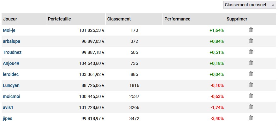Open Luncyan player link
The height and width of the screenshot is (126, 278).
11,85
